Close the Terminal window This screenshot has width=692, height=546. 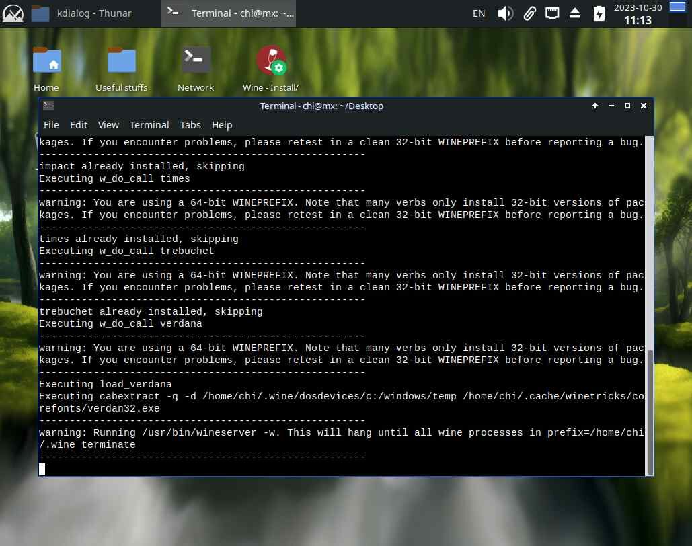(644, 106)
